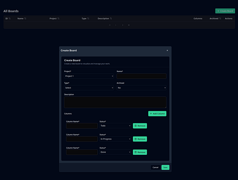Cancel the board creation

(155, 167)
